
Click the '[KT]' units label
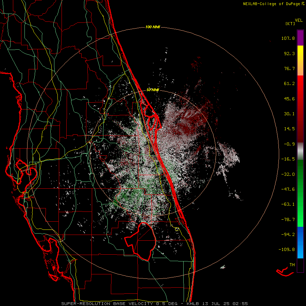pos(290,23)
